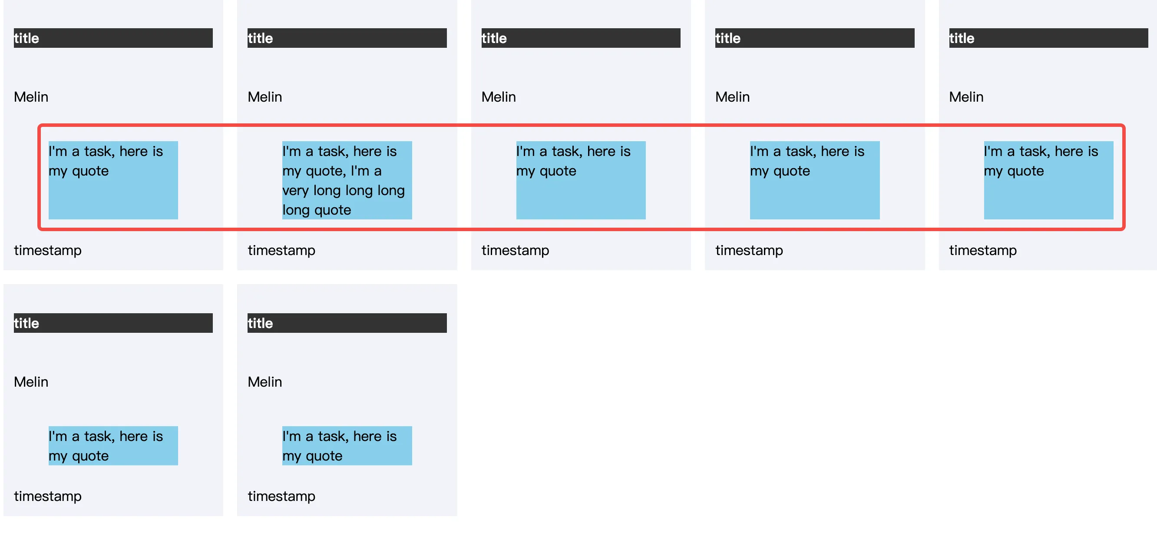This screenshot has height=537, width=1157.
Task: Click 'Melin' in the second bottom-row card
Action: pyautogui.click(x=264, y=382)
